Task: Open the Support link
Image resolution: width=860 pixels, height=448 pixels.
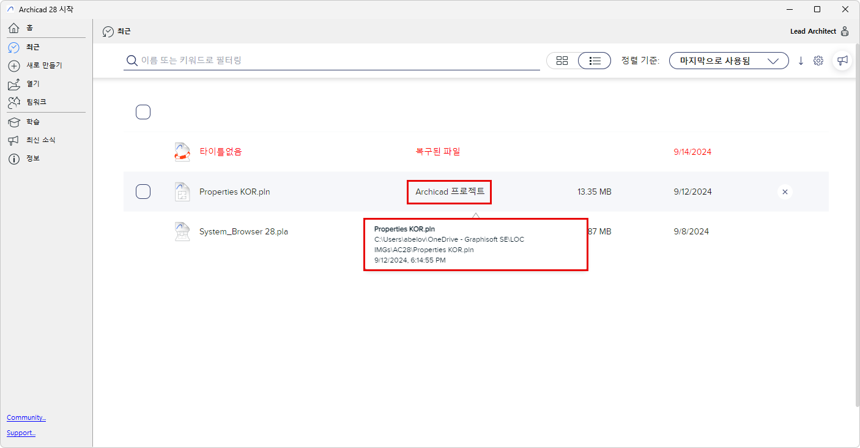Action: coord(21,433)
